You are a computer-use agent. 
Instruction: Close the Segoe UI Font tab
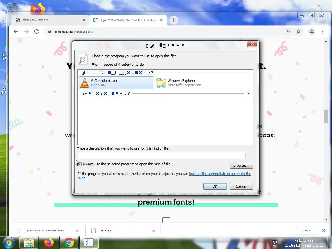(161, 20)
